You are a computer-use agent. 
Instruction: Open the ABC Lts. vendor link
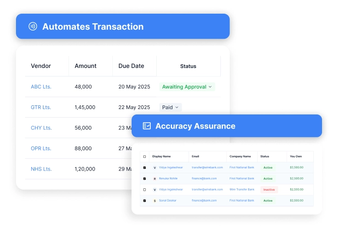[x=41, y=87]
